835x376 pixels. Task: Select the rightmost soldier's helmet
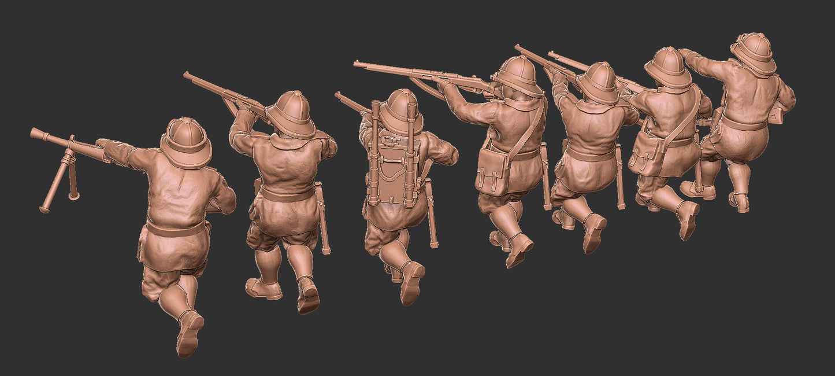point(754,53)
